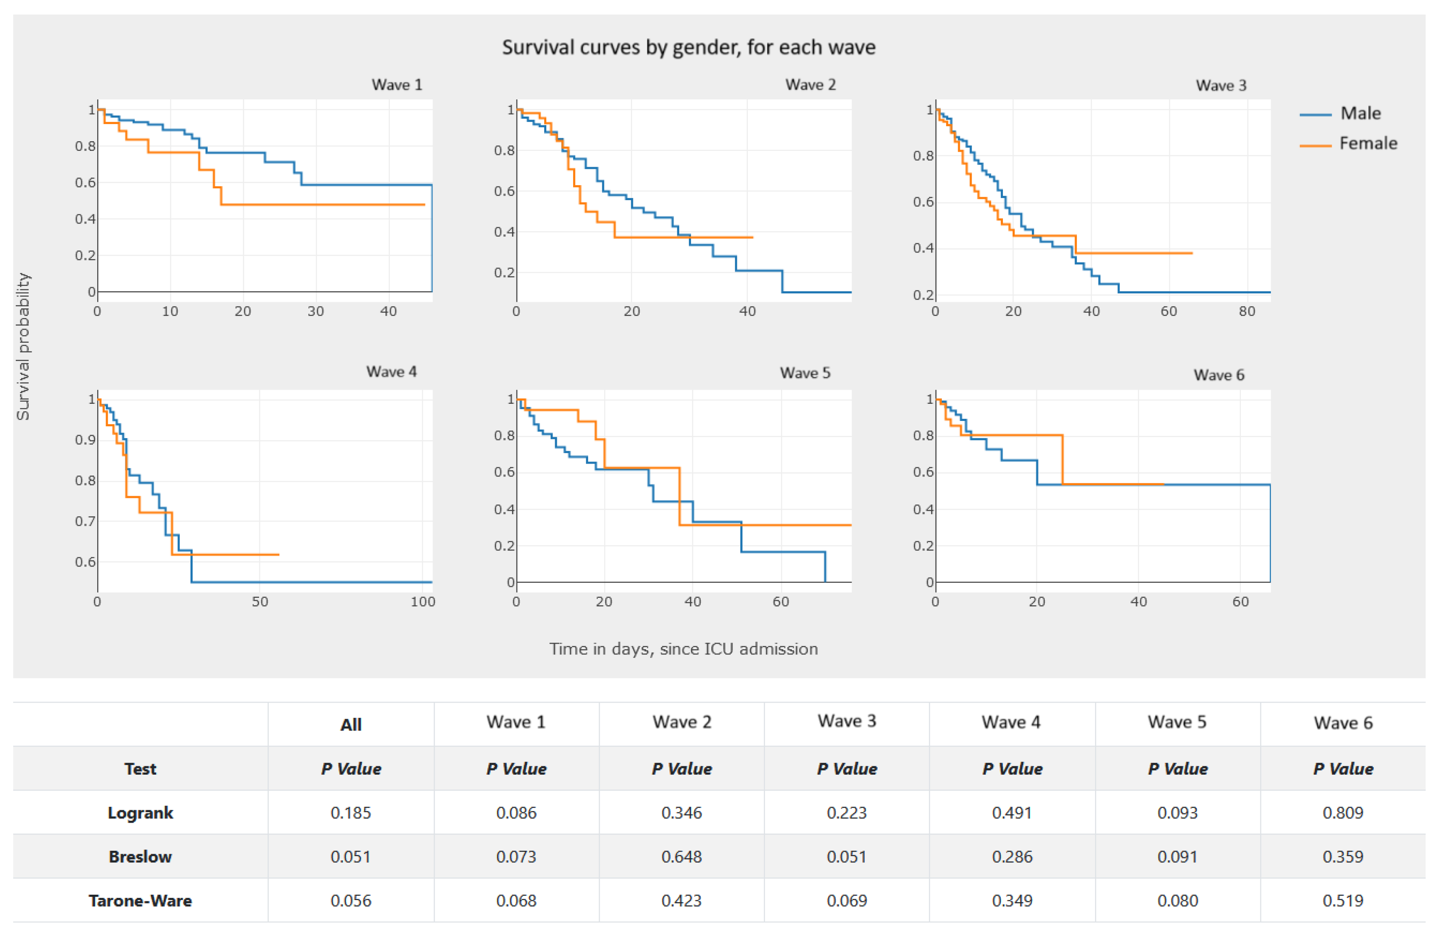This screenshot has width=1445, height=933.
Task: Click the 'Test' header cell in table
Action: (141, 768)
